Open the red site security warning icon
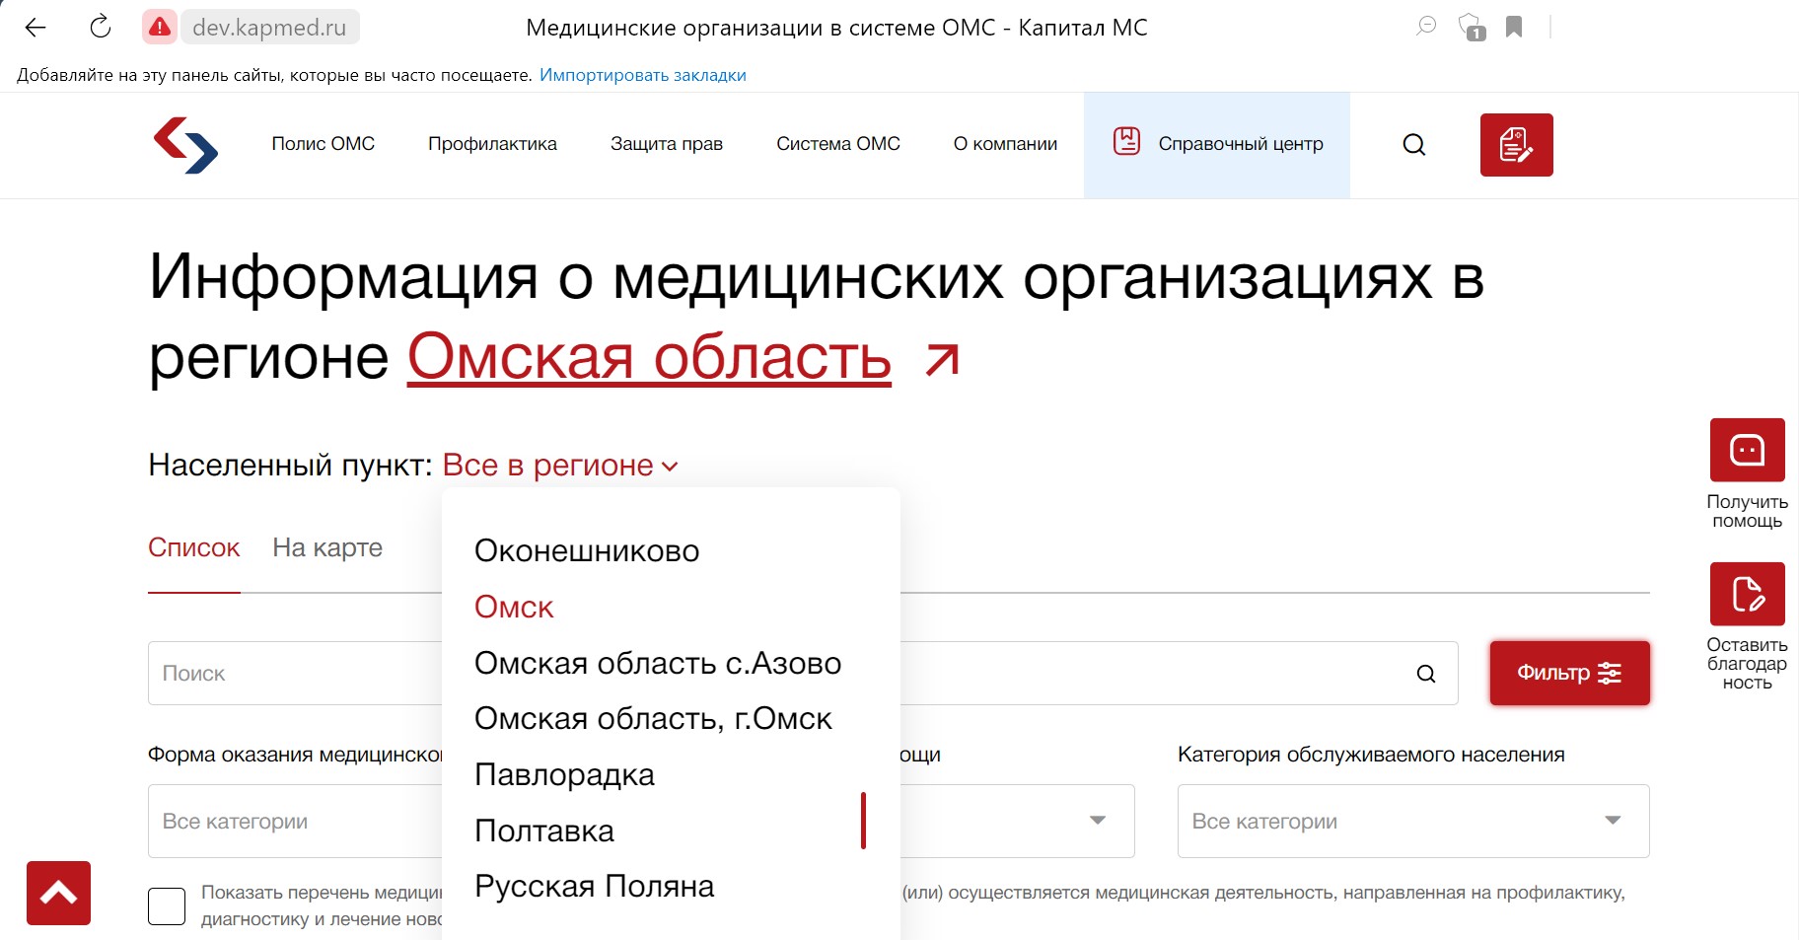Image resolution: width=1799 pixels, height=940 pixels. pyautogui.click(x=159, y=28)
